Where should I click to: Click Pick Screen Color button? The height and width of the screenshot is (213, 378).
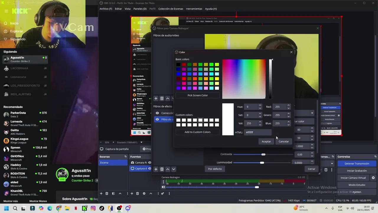(x=198, y=95)
